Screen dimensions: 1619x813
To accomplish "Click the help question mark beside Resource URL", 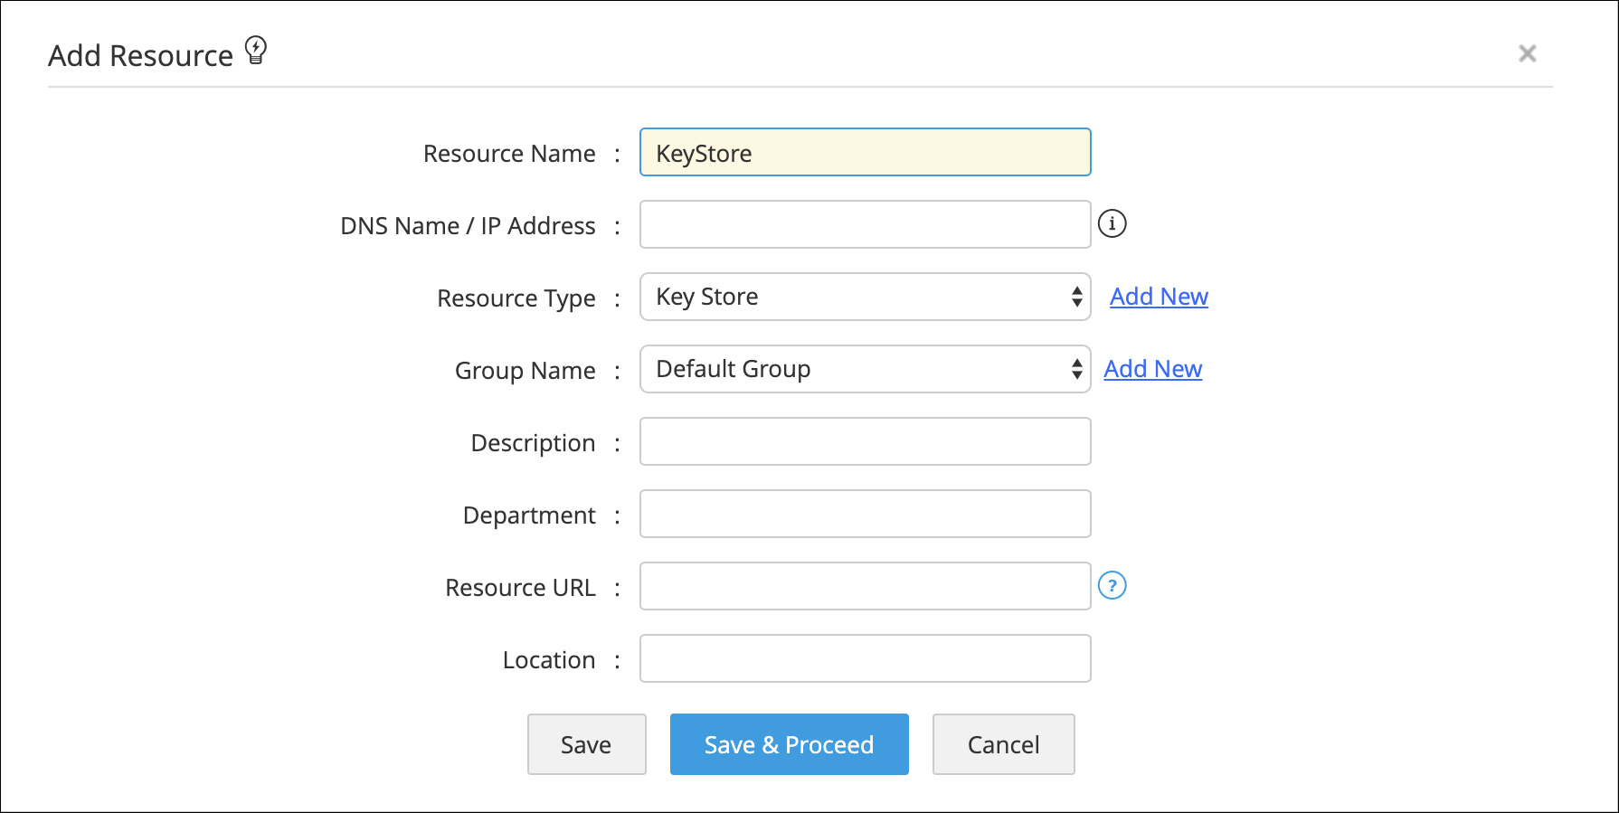I will [1112, 586].
